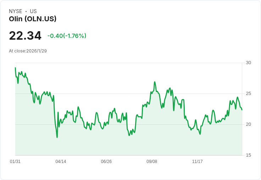Click the 30 price axis label

tap(249, 63)
